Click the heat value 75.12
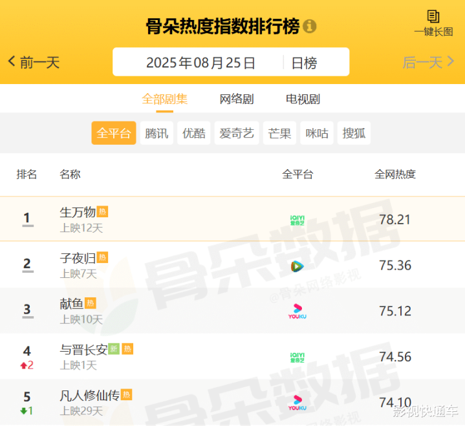 coord(395,311)
